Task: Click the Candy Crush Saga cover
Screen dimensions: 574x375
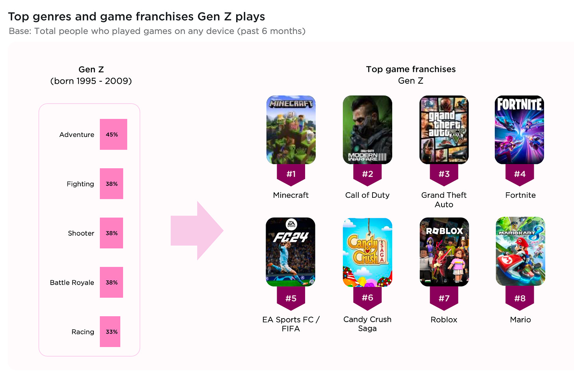Action: point(367,252)
